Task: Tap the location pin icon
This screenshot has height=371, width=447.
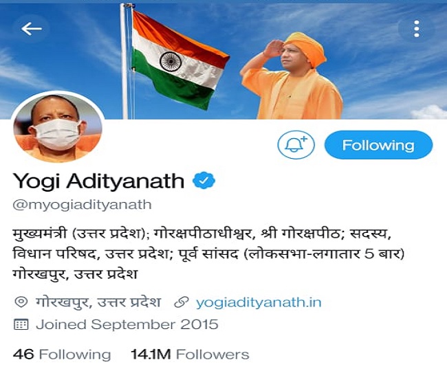Action: click(21, 302)
